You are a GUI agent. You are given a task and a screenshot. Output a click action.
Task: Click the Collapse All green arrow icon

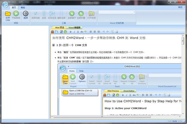click(x=81, y=14)
